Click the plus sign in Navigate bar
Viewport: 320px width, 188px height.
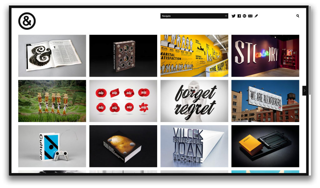coord(226,16)
